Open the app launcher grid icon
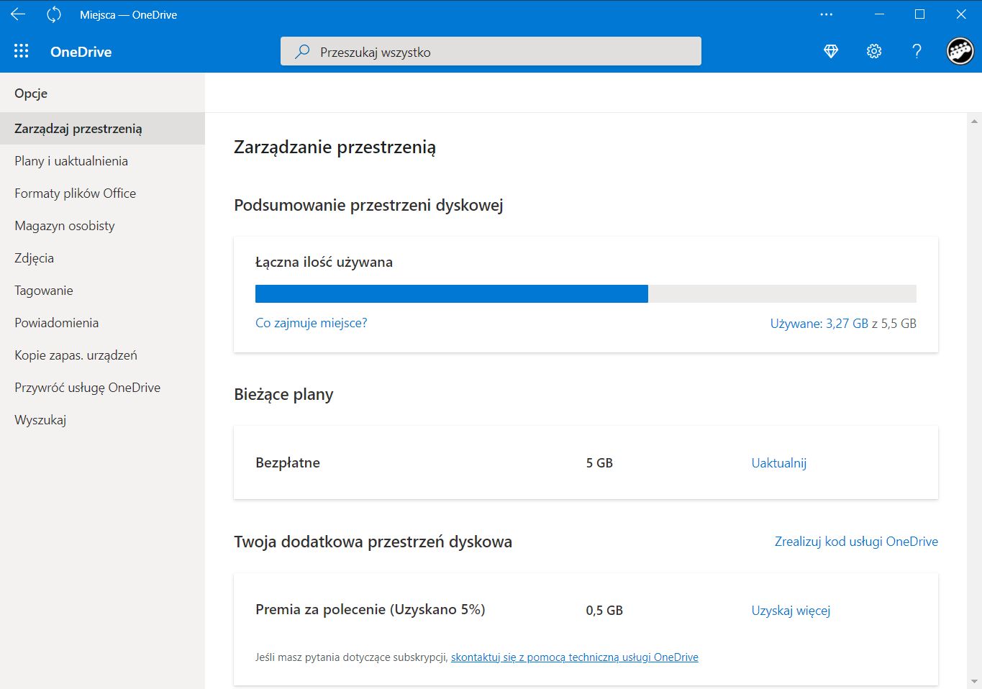 click(21, 51)
